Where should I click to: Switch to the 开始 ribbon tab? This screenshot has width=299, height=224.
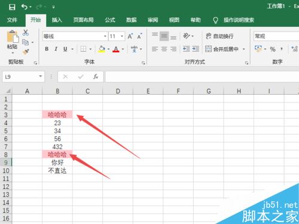36,20
